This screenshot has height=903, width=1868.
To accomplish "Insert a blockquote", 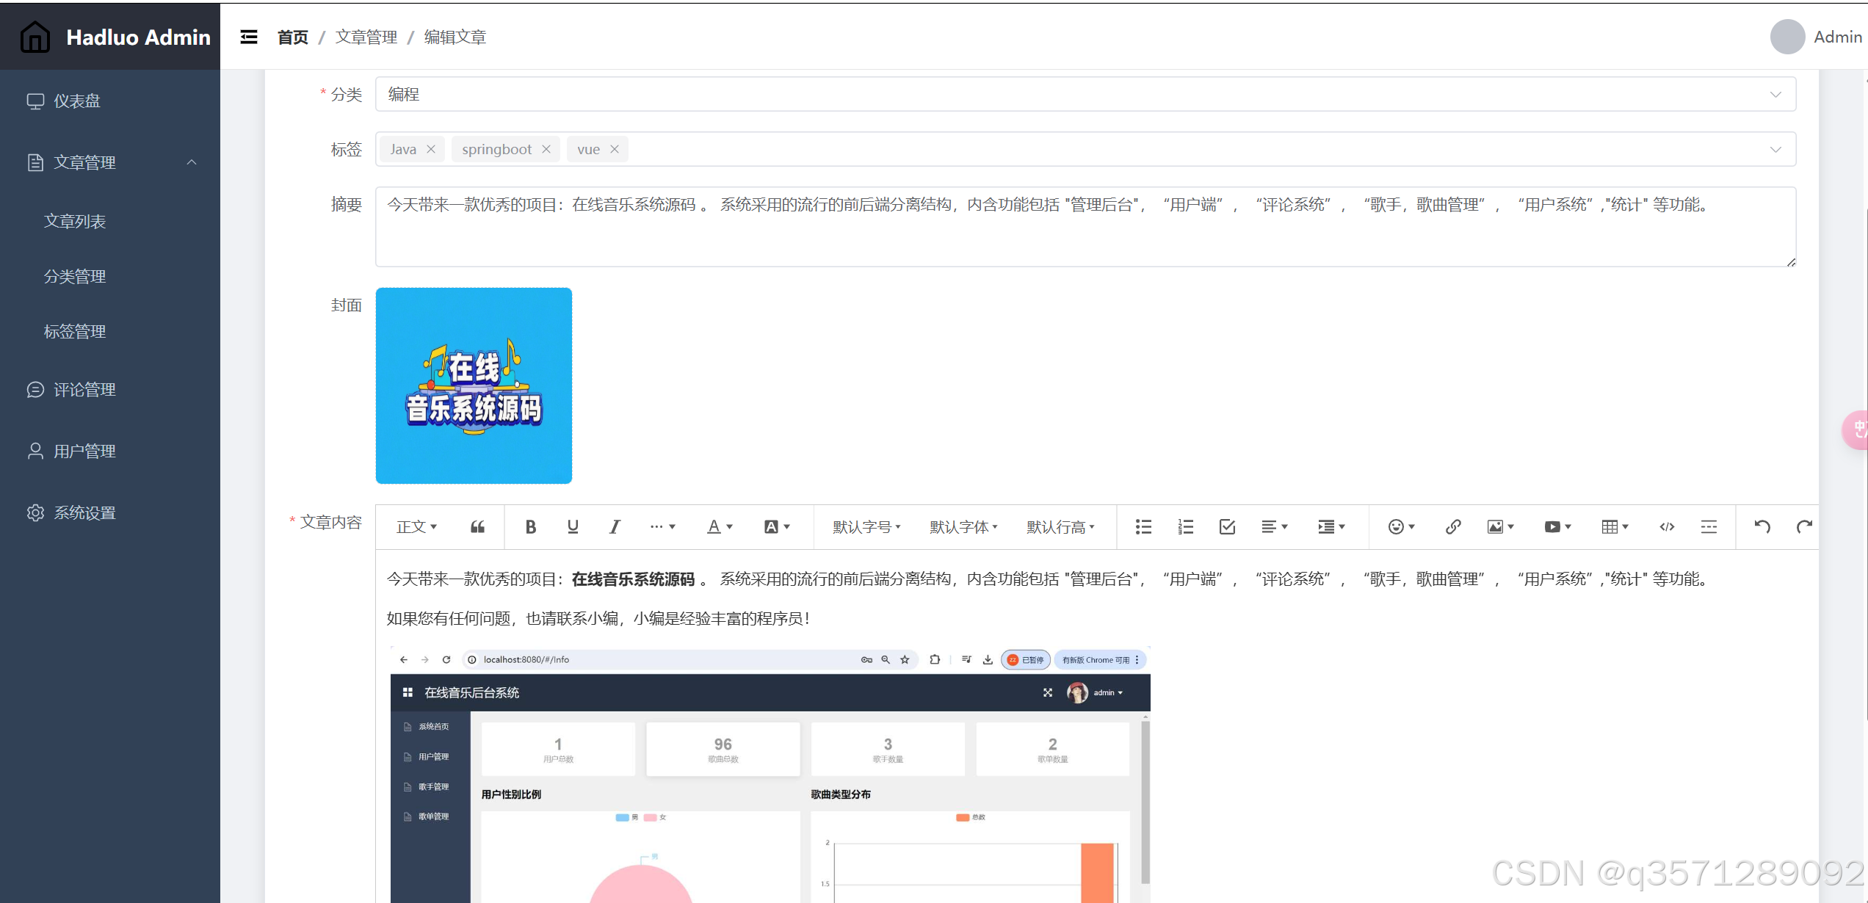I will point(477,526).
